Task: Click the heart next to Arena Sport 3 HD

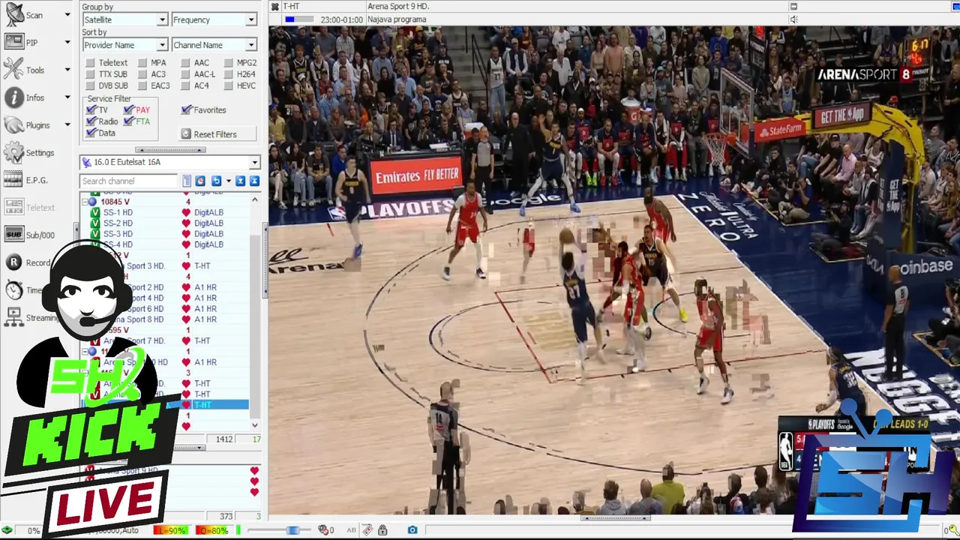Action: click(x=186, y=265)
